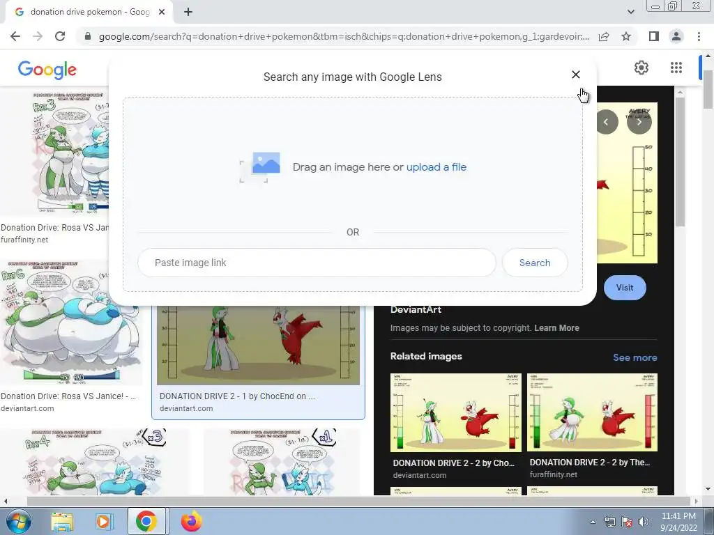Launch Windows Media Player from taskbar
This screenshot has width=714, height=535.
click(103, 521)
